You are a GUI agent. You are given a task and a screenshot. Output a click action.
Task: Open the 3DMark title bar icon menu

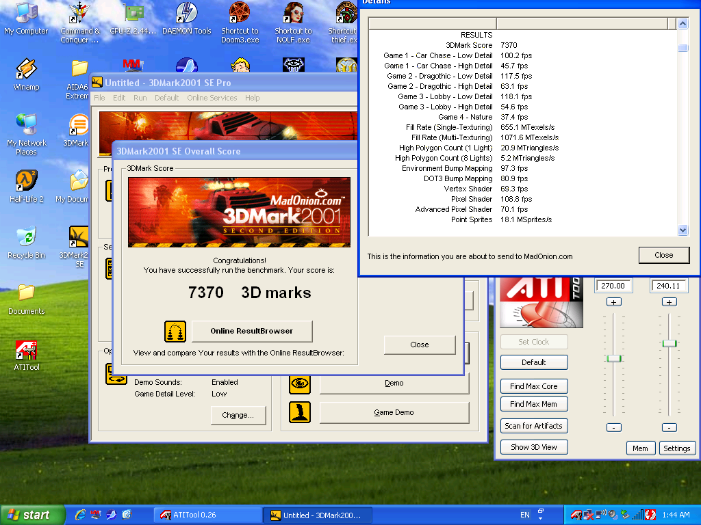97,82
